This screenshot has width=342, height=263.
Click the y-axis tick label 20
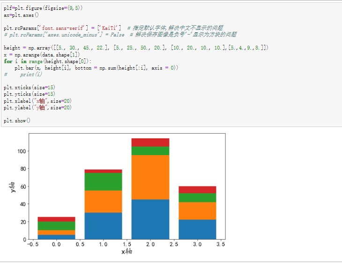[23, 222]
